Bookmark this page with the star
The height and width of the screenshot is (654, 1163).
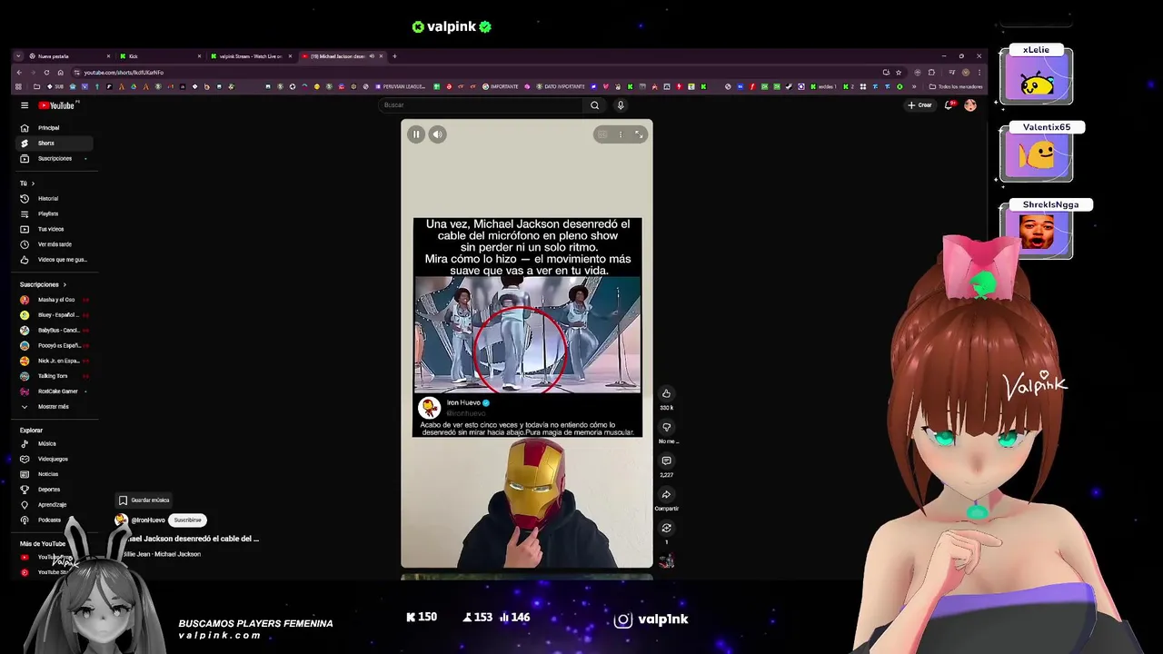coord(899,73)
